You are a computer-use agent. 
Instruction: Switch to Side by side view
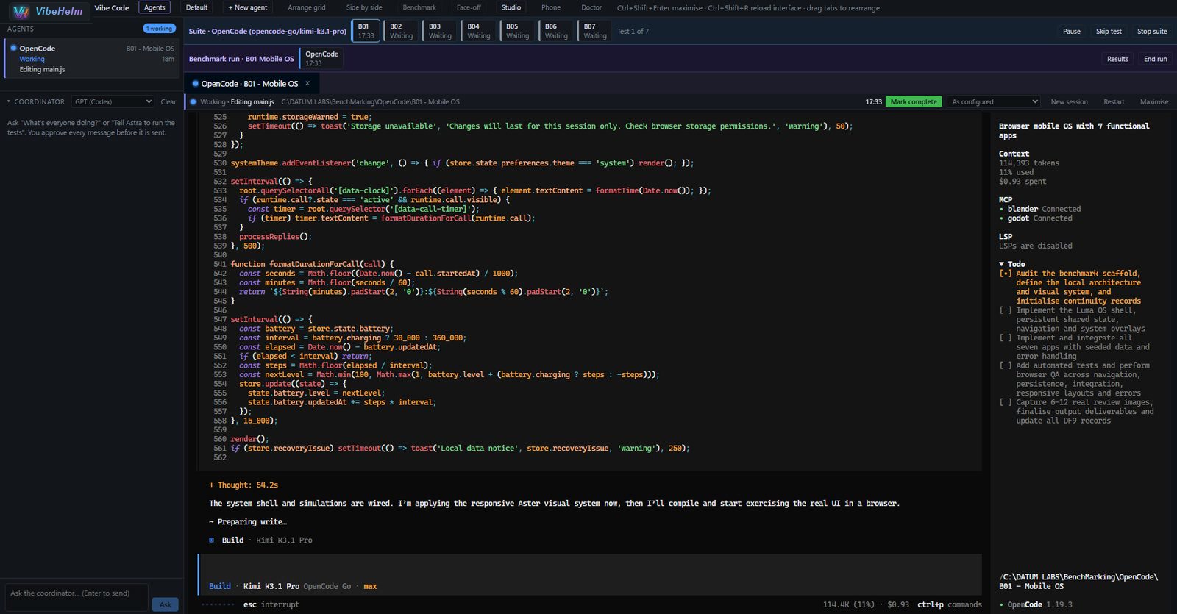click(364, 7)
